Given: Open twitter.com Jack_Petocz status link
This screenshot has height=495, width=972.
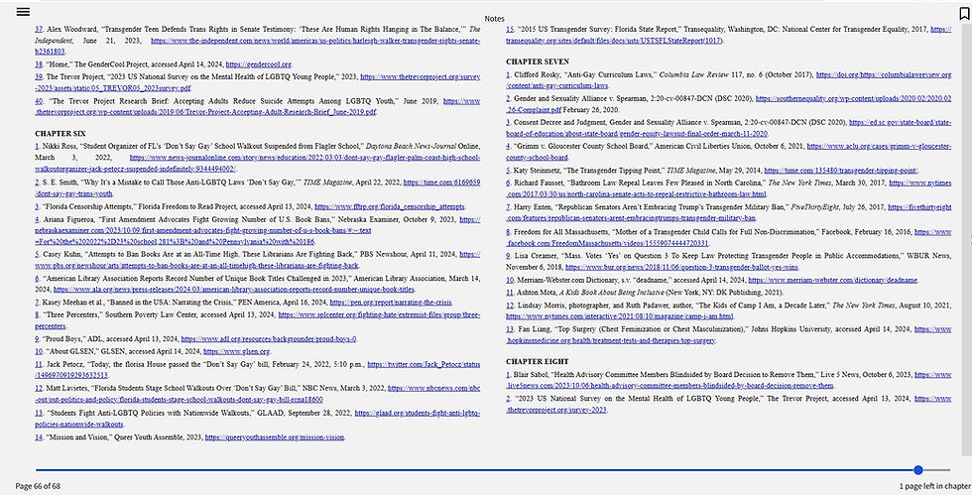Looking at the screenshot, I should (x=425, y=364).
